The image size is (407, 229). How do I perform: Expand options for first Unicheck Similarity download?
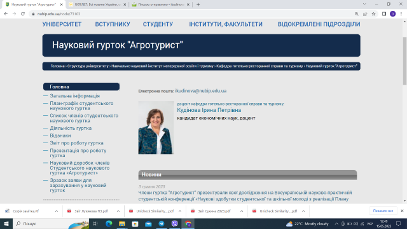[180, 211]
